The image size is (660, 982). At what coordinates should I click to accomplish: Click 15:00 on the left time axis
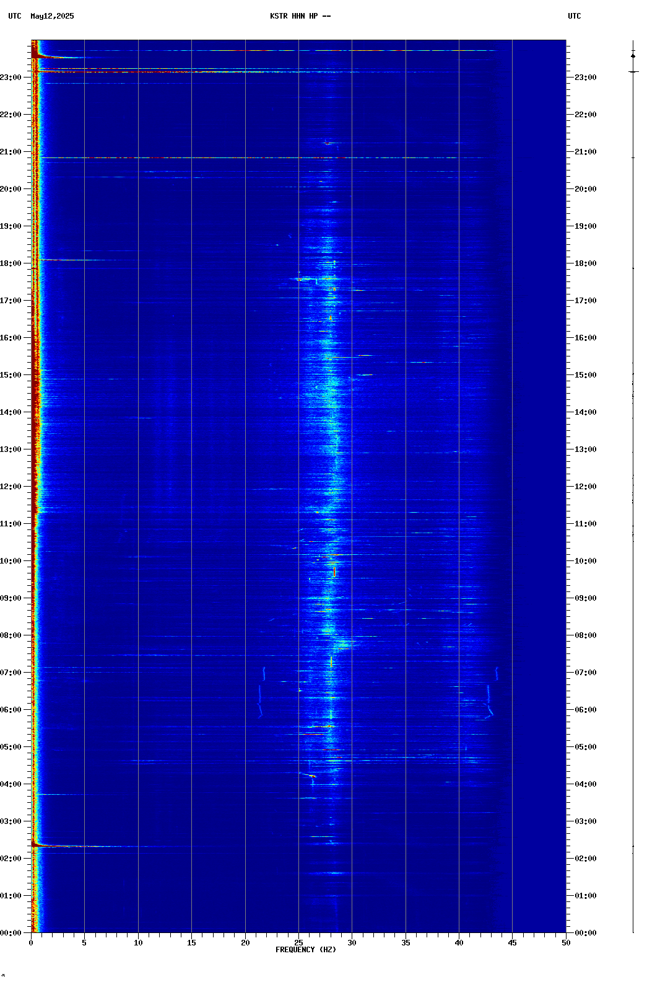11,375
